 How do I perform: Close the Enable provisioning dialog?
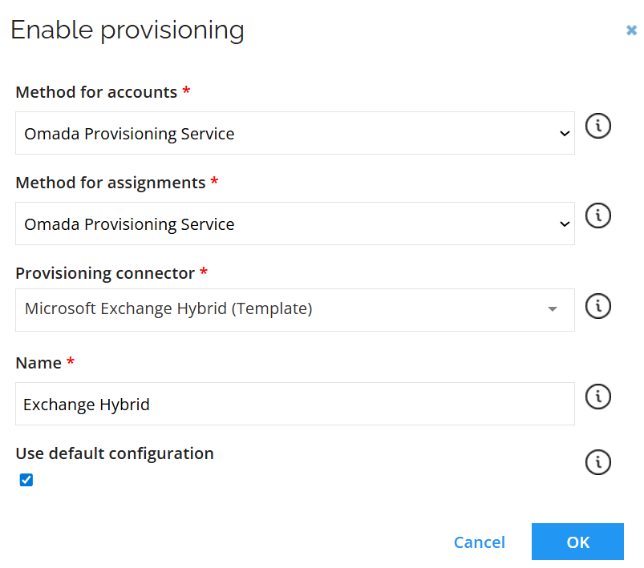coord(632,30)
